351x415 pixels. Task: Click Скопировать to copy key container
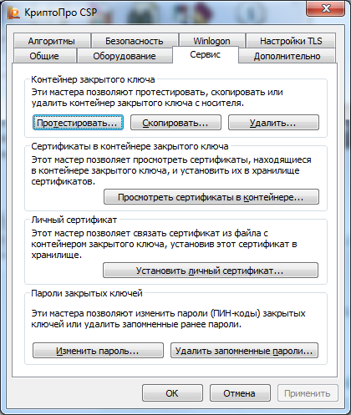tap(175, 123)
